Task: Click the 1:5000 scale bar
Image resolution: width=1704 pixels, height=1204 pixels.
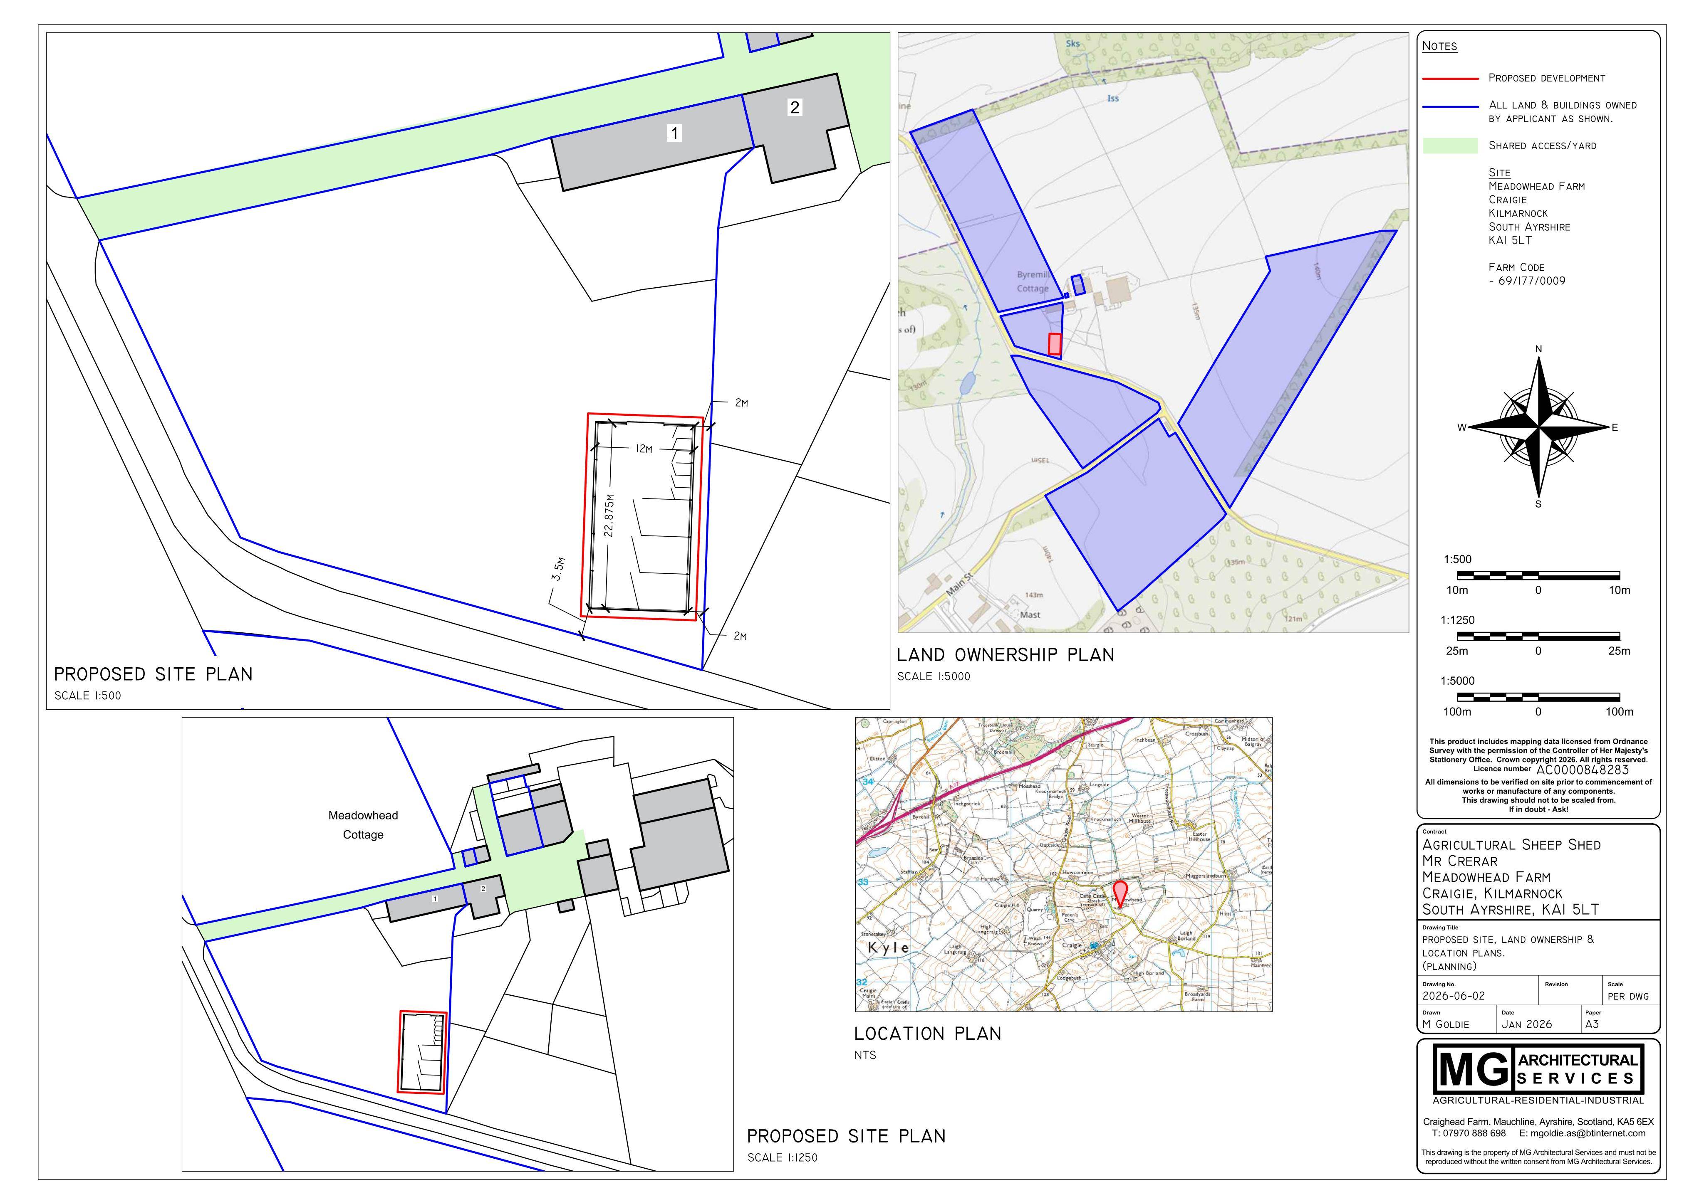Action: click(1538, 697)
